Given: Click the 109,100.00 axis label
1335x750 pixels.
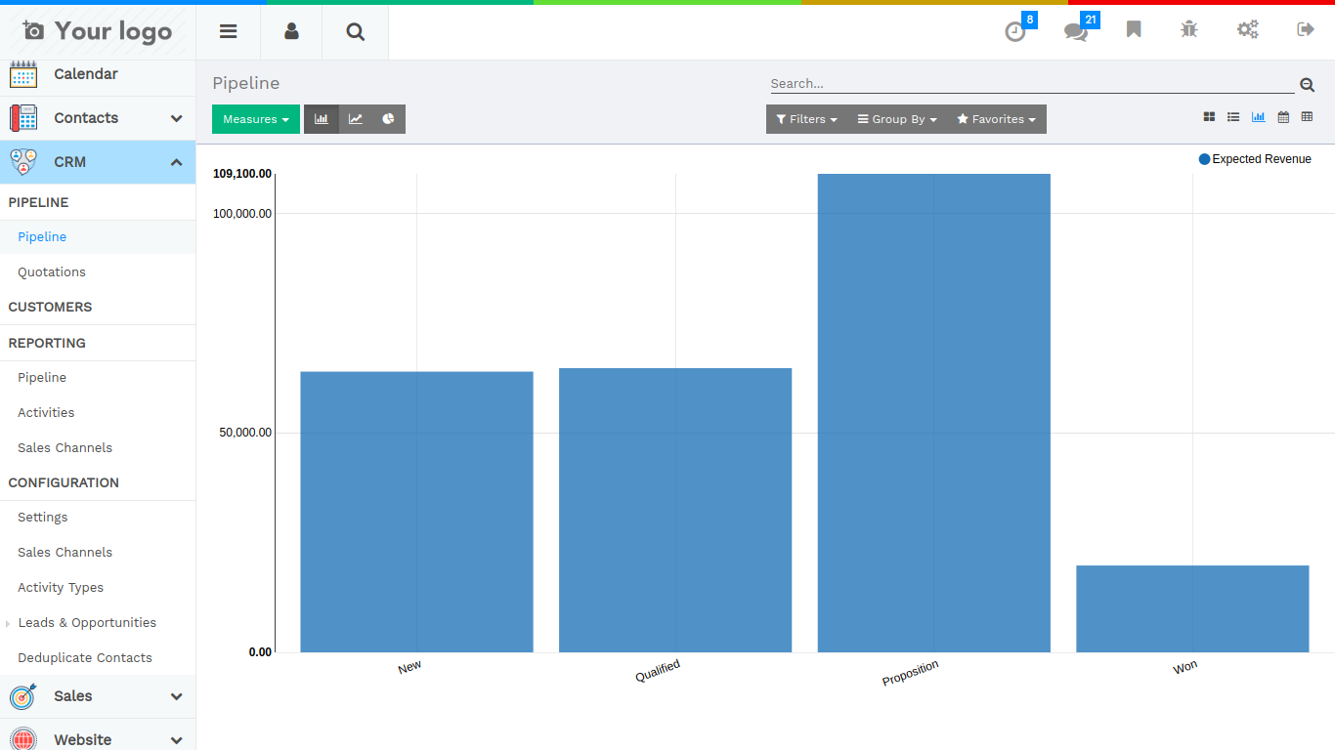Looking at the screenshot, I should (242, 174).
